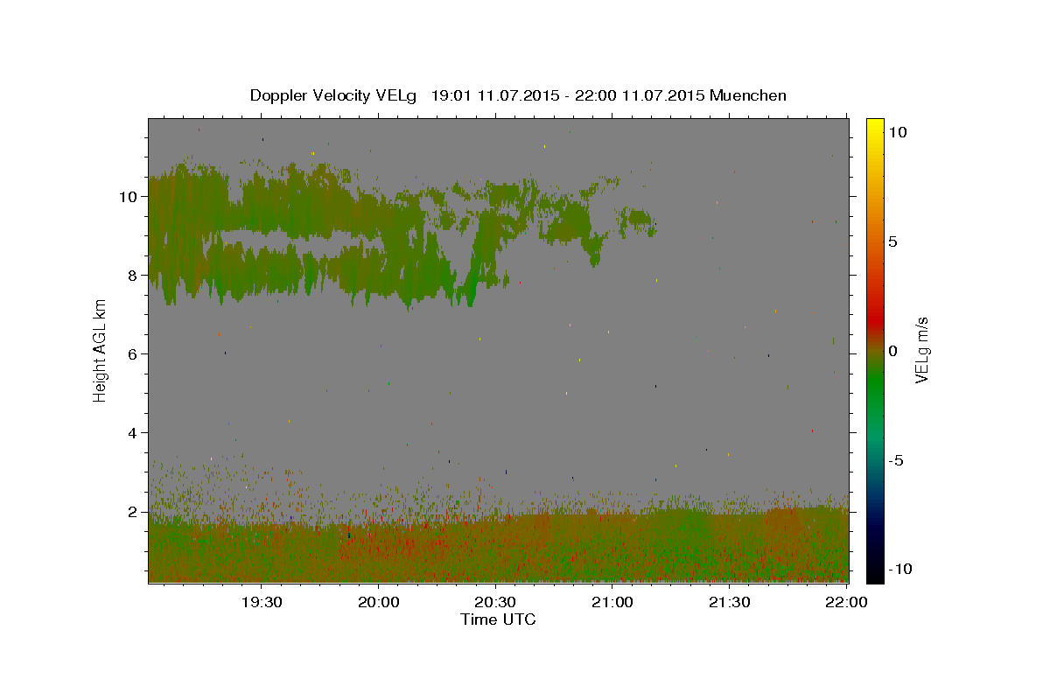Click the 'Height AGL km' axis label
The image size is (1050, 700).
(100, 350)
